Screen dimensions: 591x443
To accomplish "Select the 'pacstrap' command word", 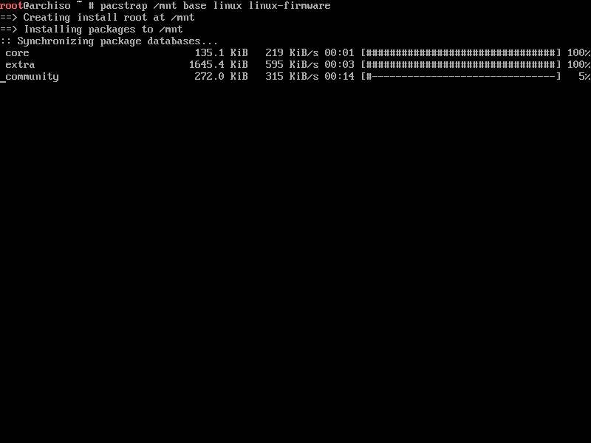I will (x=123, y=6).
